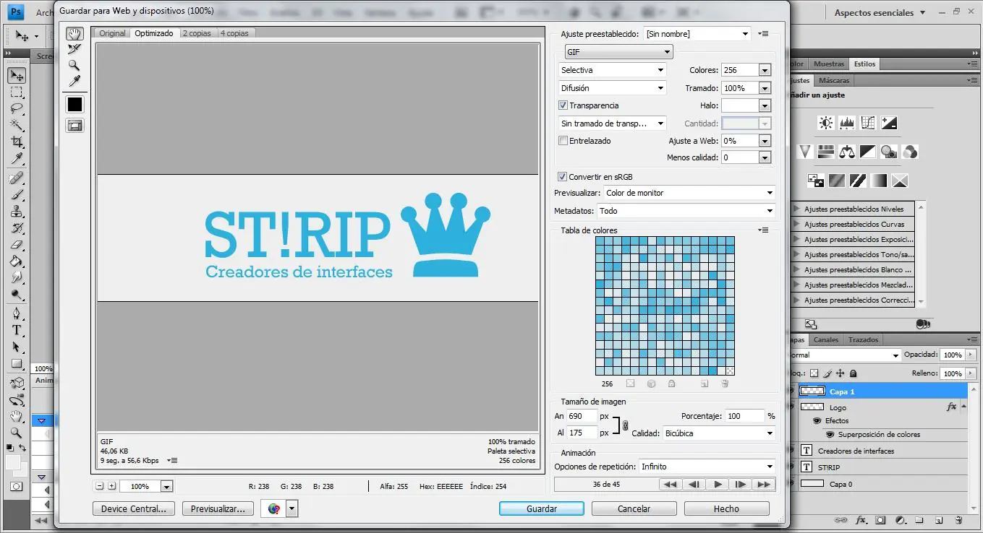Open the color table panel menu
Image resolution: width=983 pixels, height=533 pixels.
tap(763, 230)
